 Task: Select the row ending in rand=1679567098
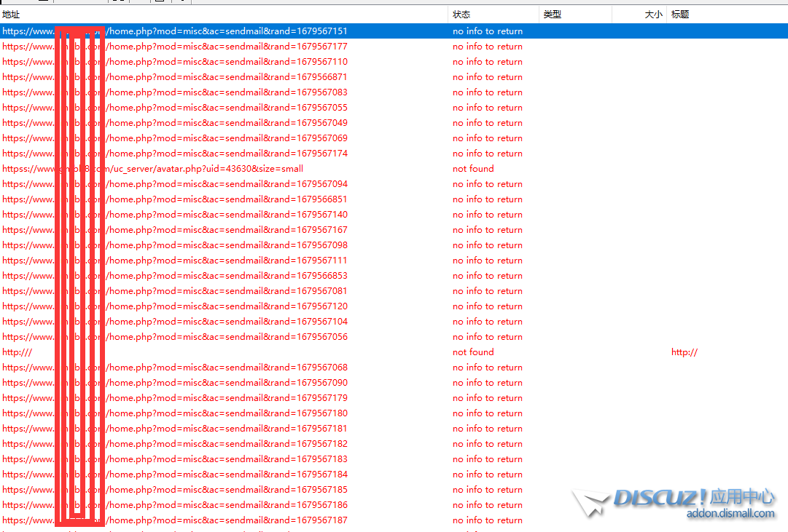click(226, 245)
